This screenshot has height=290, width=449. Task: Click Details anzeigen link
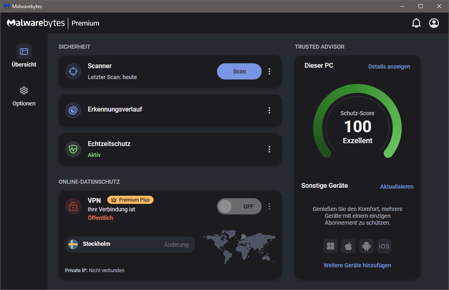pyautogui.click(x=389, y=67)
